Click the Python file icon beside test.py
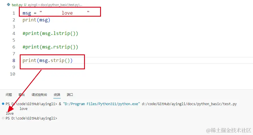This screenshot has width=253, height=135. [8, 5]
